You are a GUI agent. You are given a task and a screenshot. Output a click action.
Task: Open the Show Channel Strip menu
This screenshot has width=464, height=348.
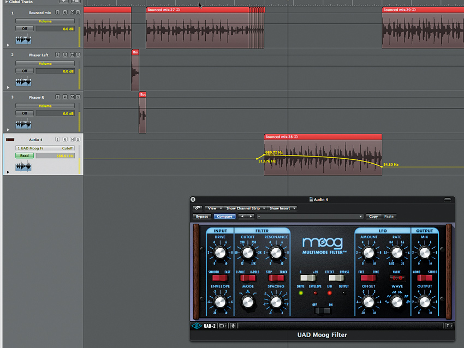coord(245,208)
